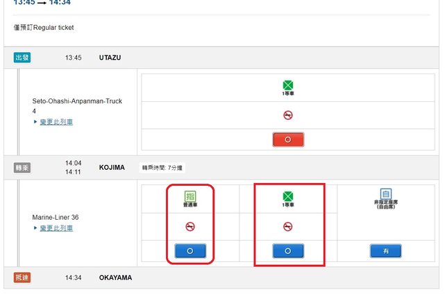445x294 pixels.
Task: Click the green car icon for Seto-Ohashi-Anpanman-Truck
Action: pyautogui.click(x=288, y=85)
